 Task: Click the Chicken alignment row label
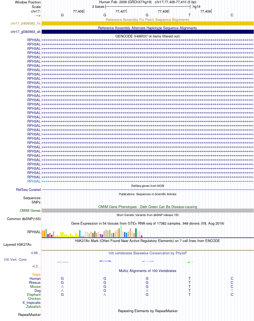pyautogui.click(x=34, y=299)
